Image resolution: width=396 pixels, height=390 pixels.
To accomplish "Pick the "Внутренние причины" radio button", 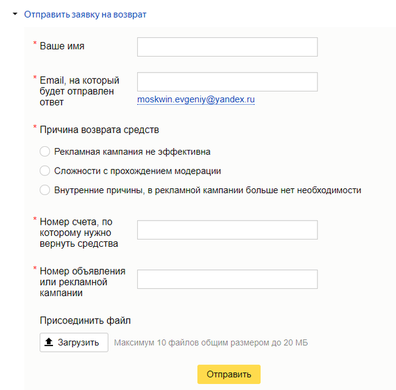I will (44, 190).
